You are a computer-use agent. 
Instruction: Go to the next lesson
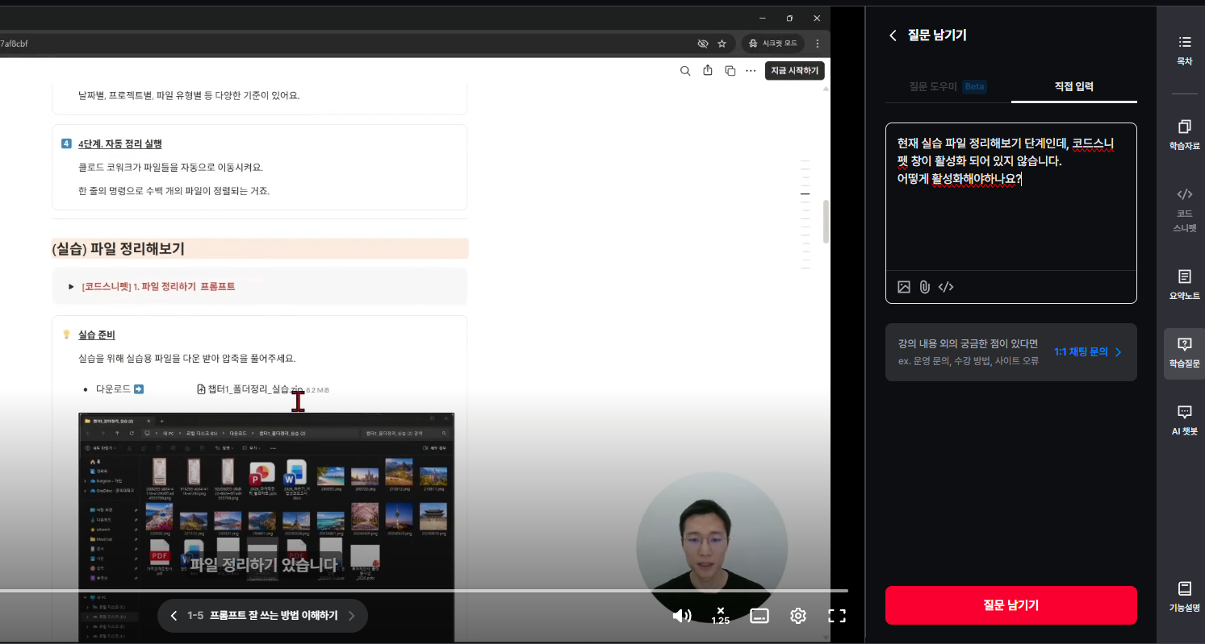point(351,616)
